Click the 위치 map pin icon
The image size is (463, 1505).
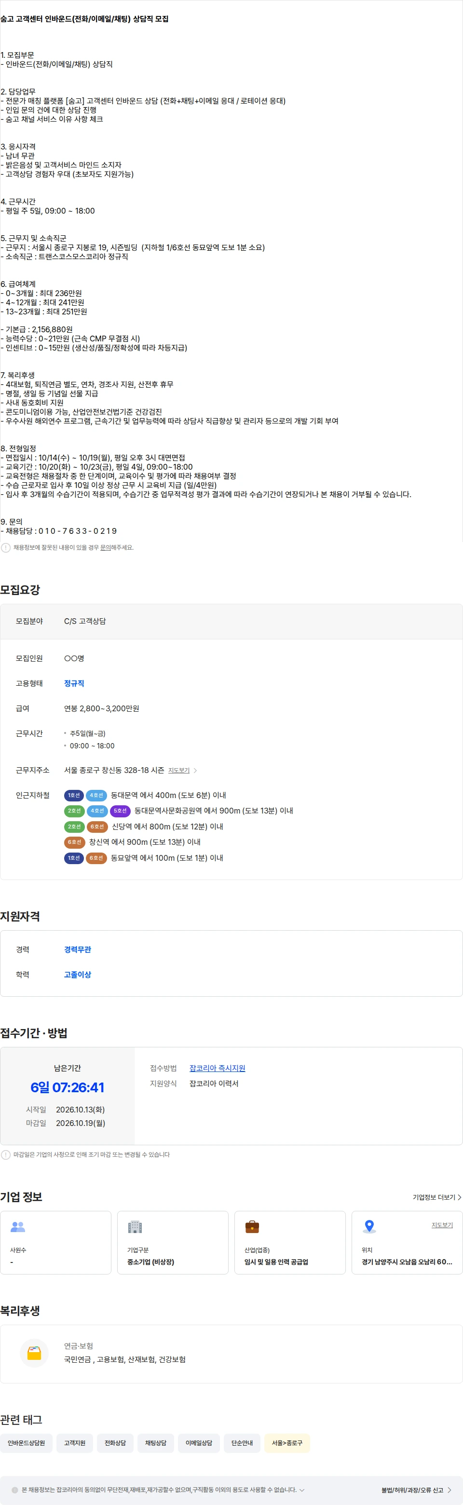point(369,1227)
